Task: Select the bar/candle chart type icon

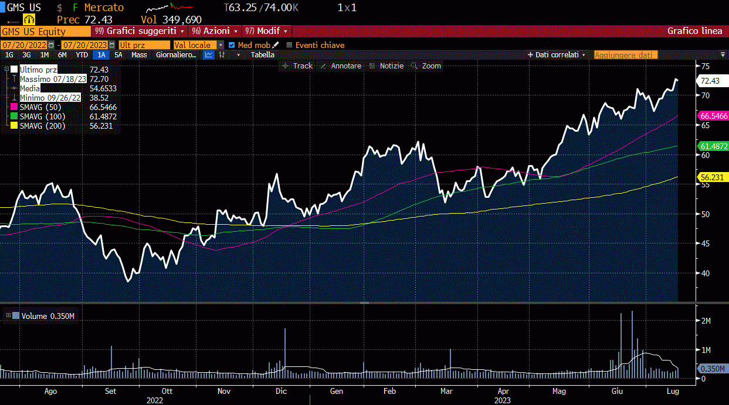Action: click(x=222, y=55)
